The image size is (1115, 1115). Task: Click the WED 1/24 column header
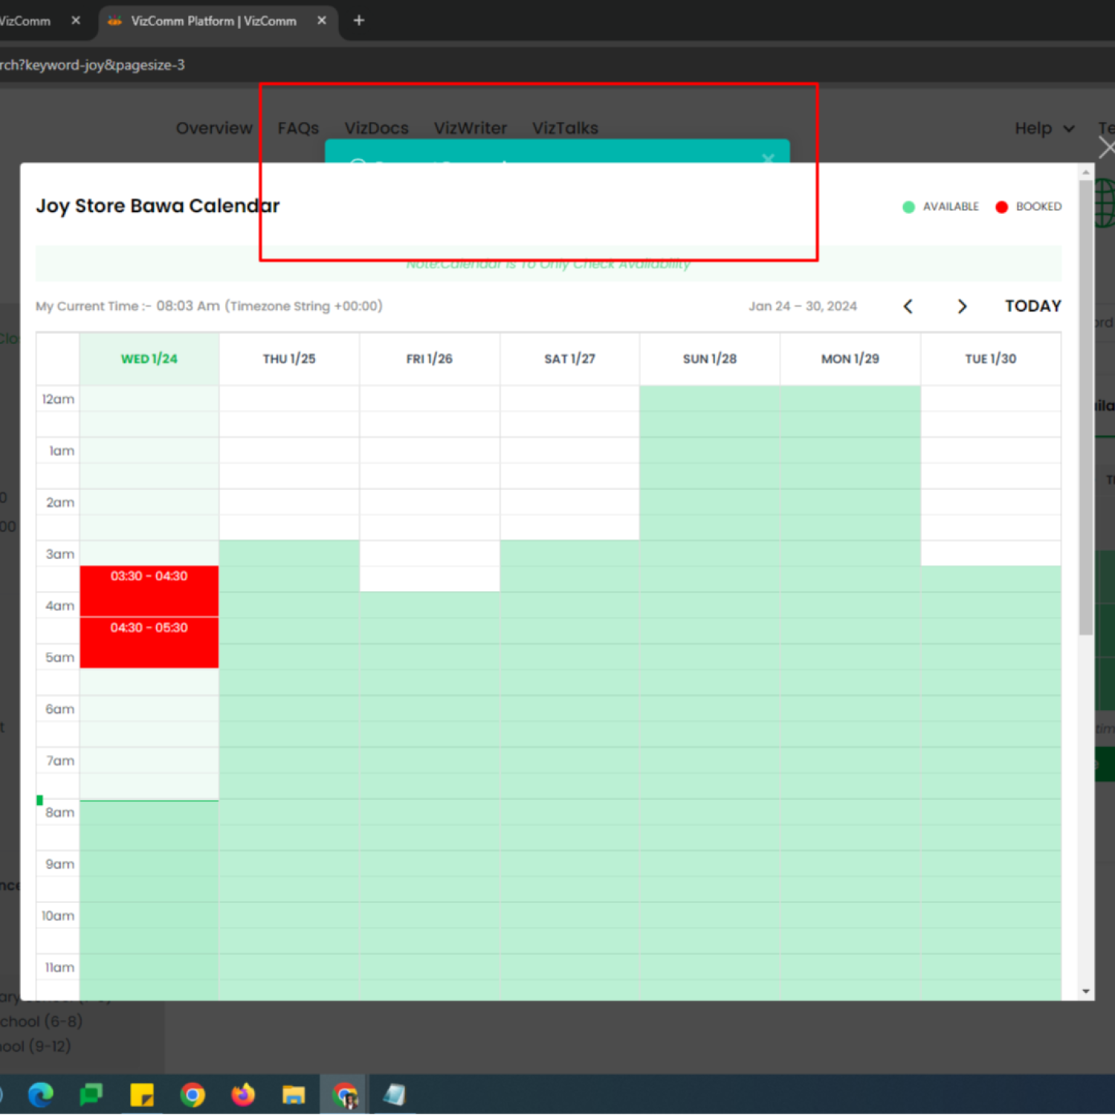pos(149,359)
